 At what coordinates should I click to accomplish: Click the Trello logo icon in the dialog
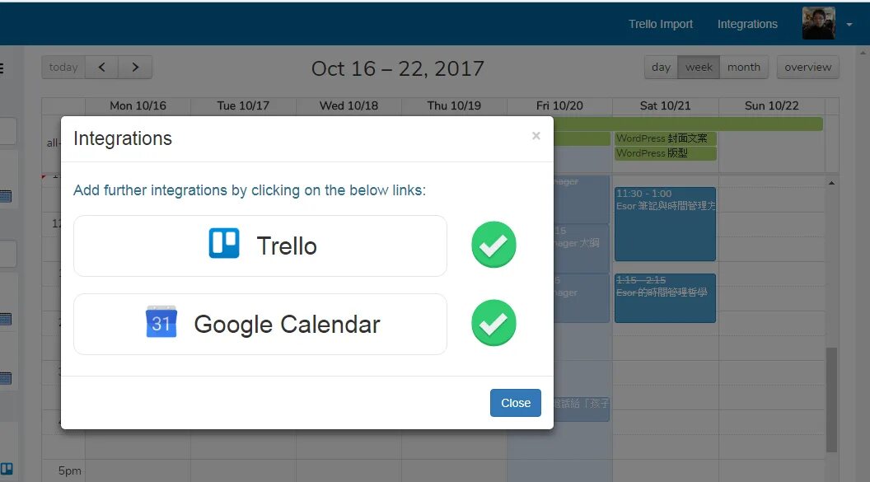click(x=224, y=244)
